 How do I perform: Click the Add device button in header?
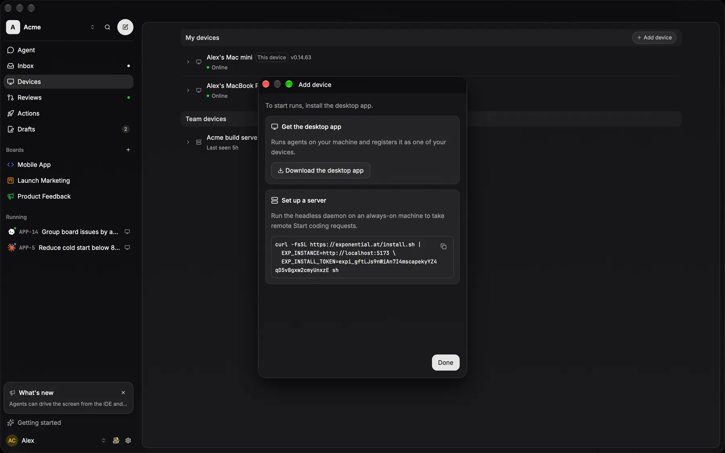[654, 37]
